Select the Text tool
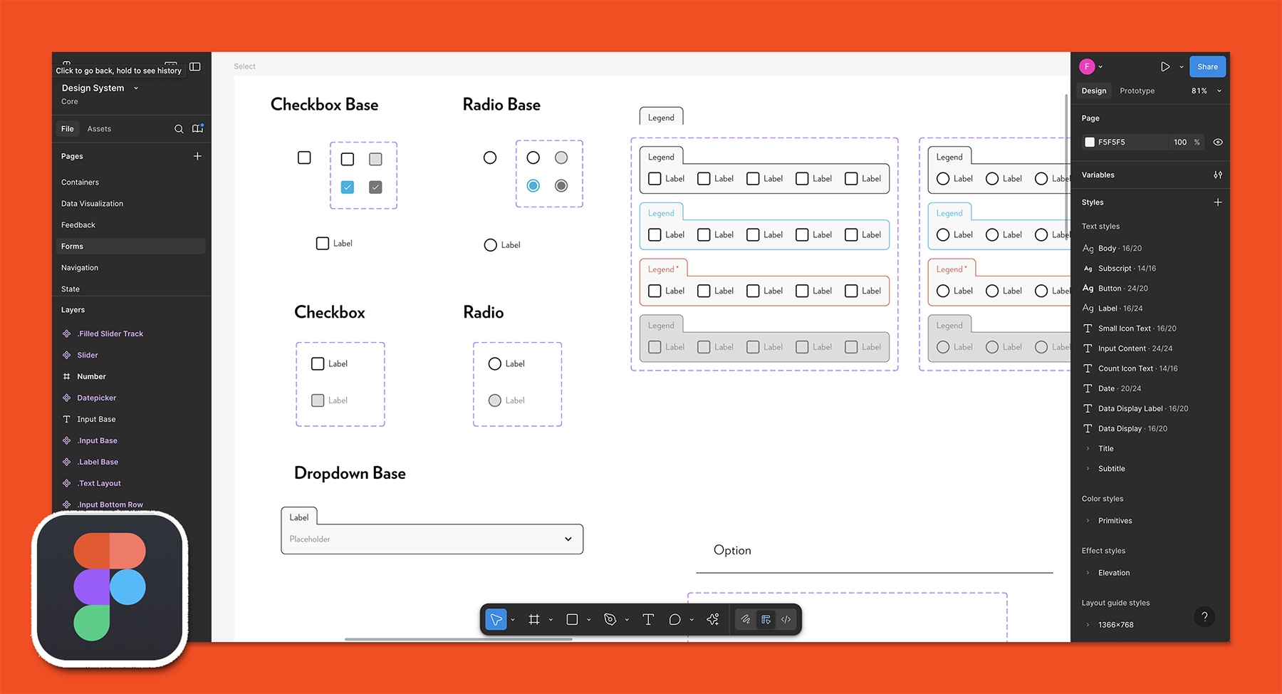The height and width of the screenshot is (694, 1282). pyautogui.click(x=648, y=619)
